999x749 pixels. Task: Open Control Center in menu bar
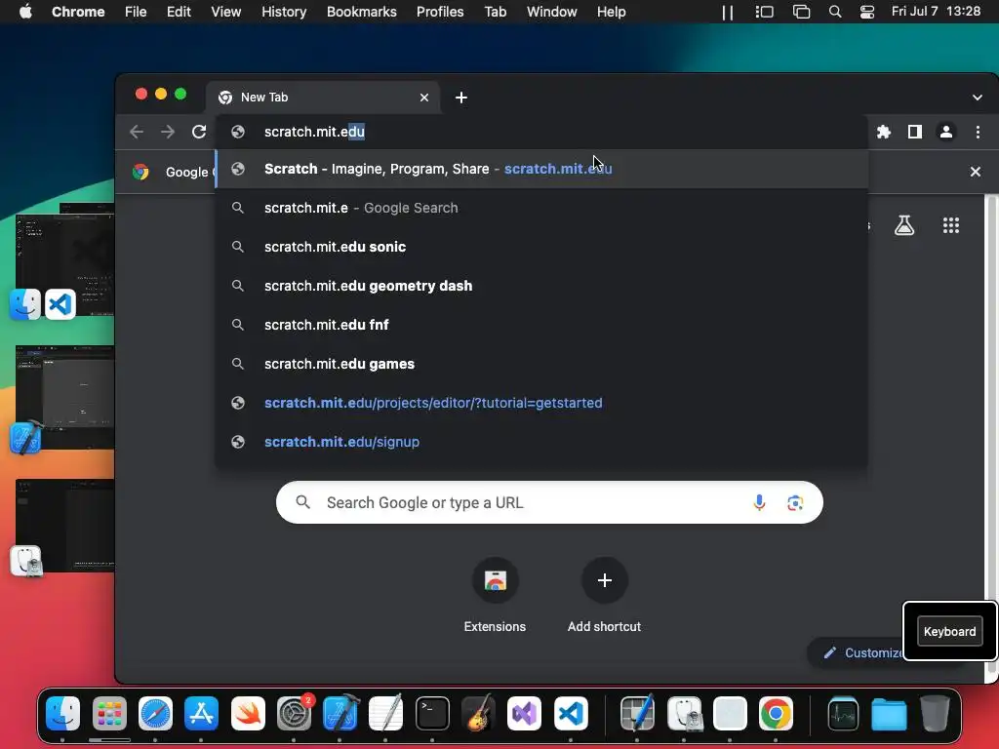click(x=867, y=12)
